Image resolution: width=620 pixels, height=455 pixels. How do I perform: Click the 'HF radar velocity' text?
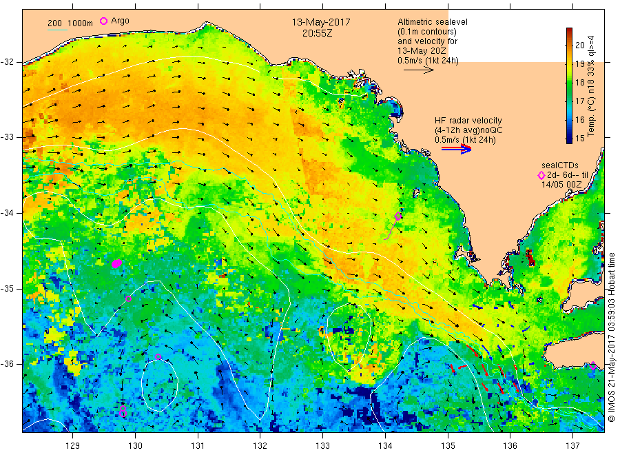pyautogui.click(x=468, y=120)
